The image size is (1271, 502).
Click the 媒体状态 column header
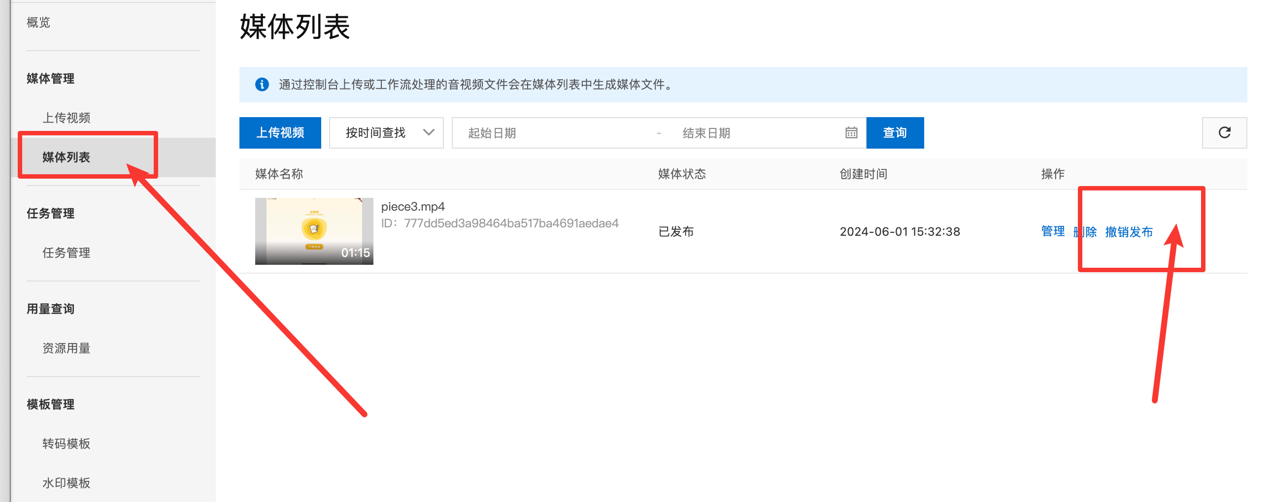point(682,174)
